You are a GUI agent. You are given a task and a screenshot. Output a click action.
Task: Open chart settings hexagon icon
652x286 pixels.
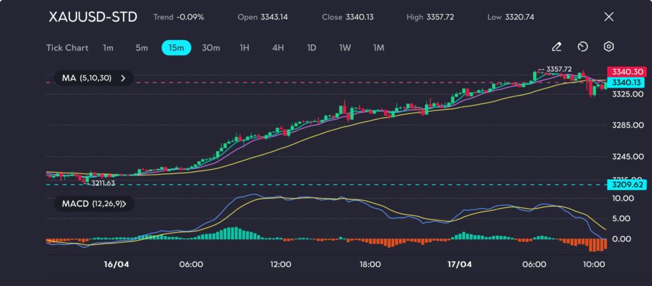click(x=609, y=47)
